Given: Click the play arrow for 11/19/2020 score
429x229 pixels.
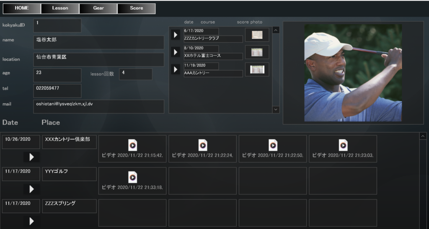Looking at the screenshot, I should [x=176, y=69].
